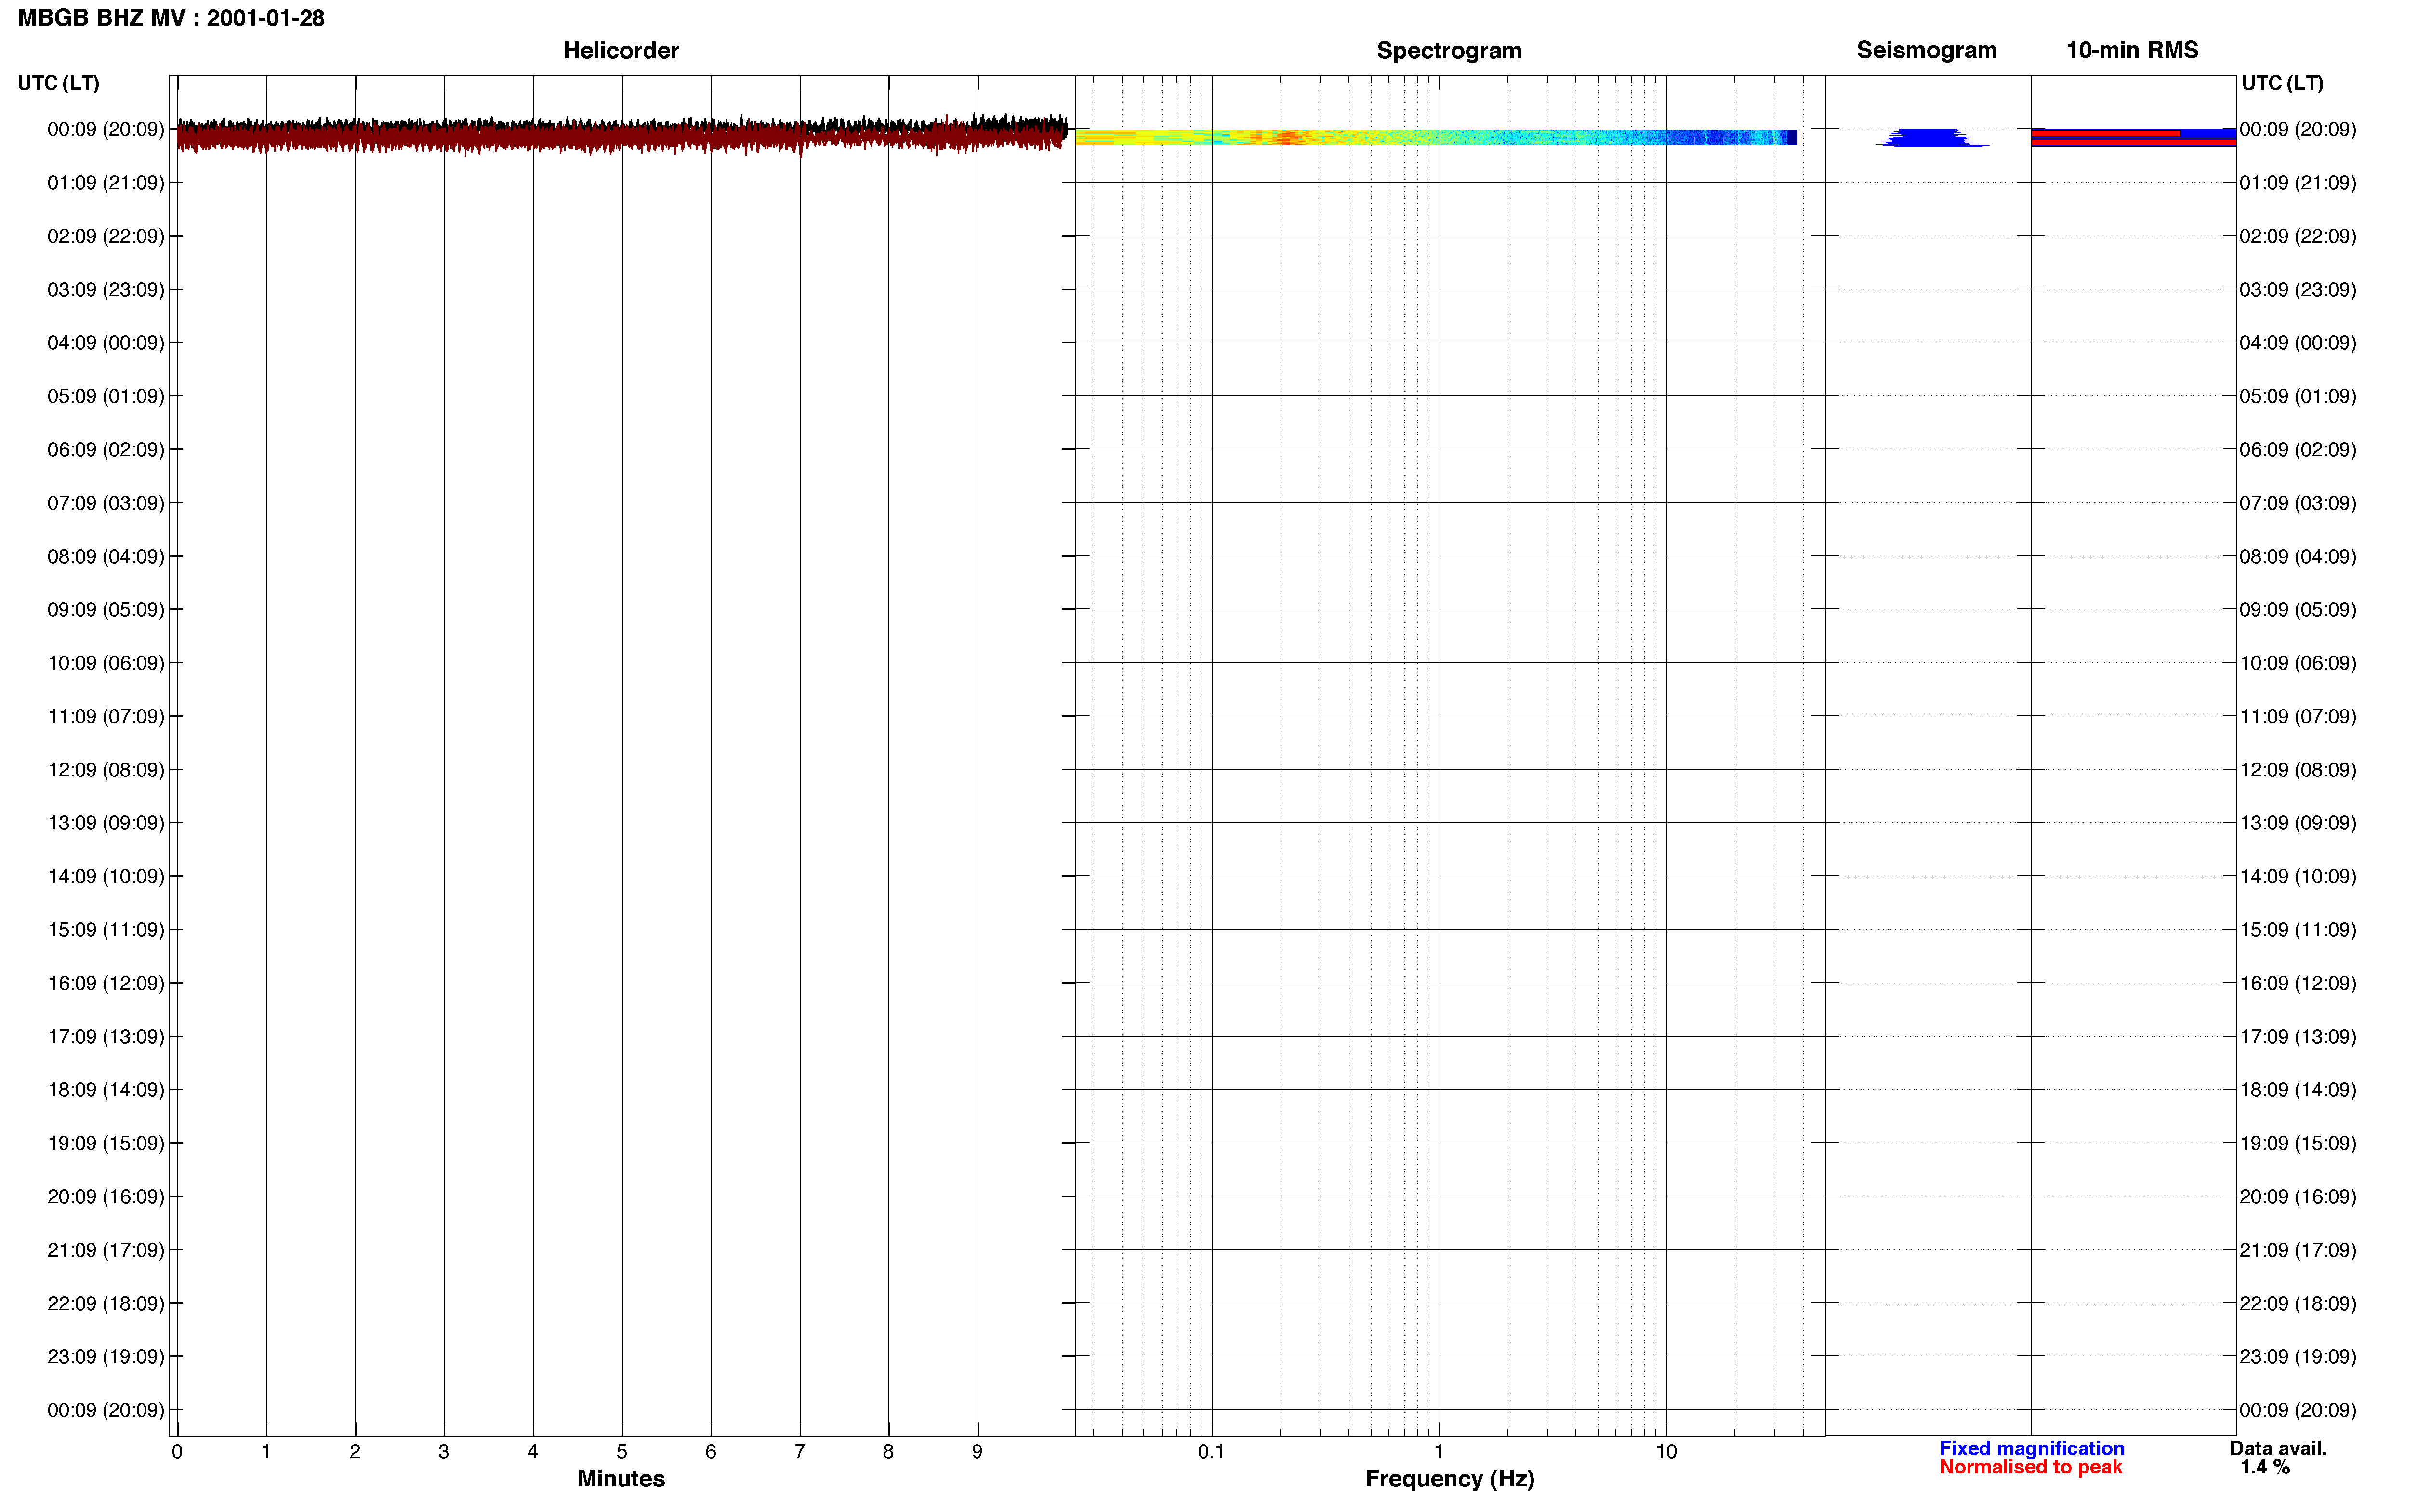Viewport: 2418px width, 1512px height.
Task: Click '07:09 (03:09)' on the helicorder time axis
Action: click(x=106, y=503)
